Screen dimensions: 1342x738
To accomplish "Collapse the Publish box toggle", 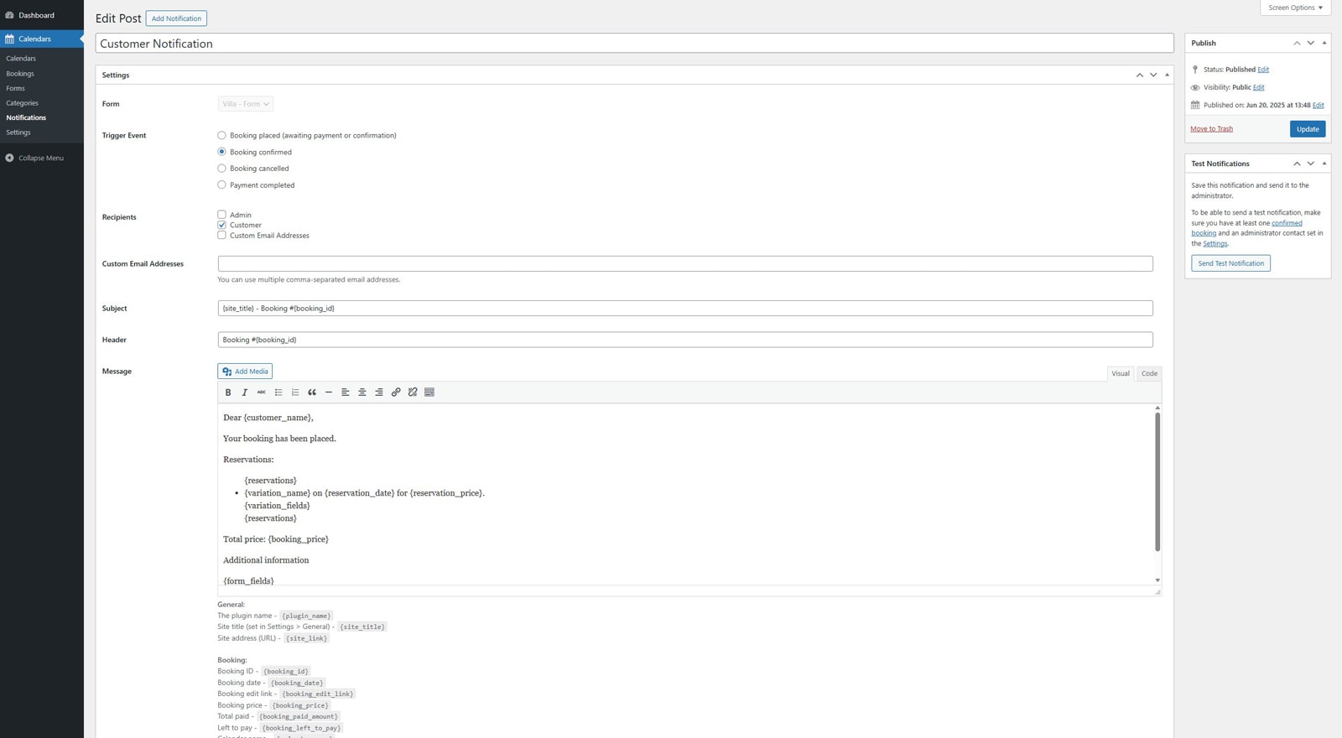I will (1324, 43).
